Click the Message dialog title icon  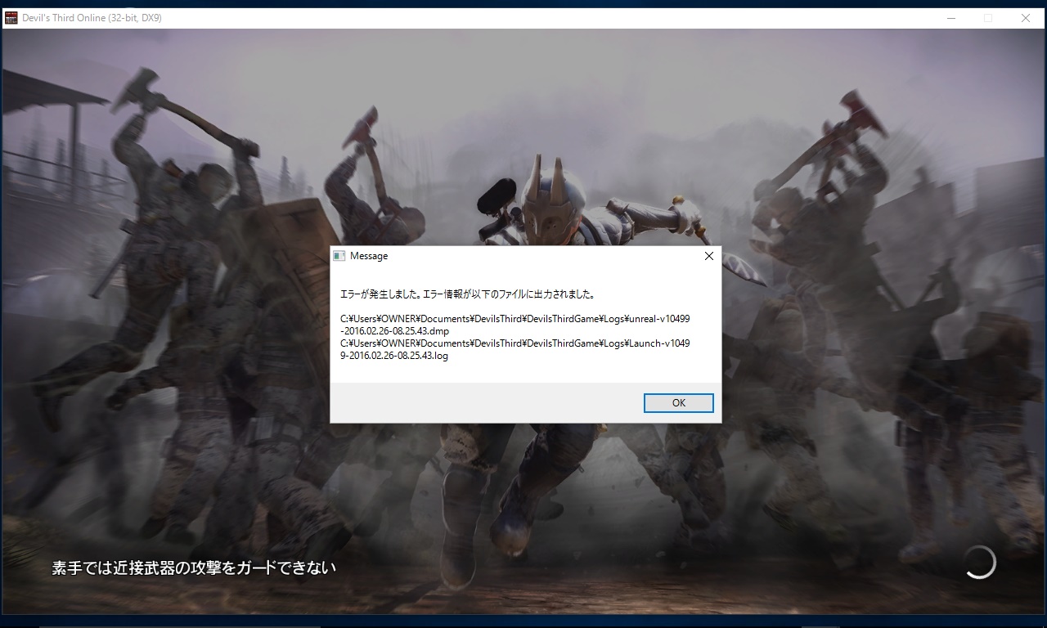click(339, 256)
